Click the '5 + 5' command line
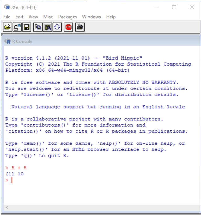This screenshot has height=215, width=201. [x=16, y=168]
